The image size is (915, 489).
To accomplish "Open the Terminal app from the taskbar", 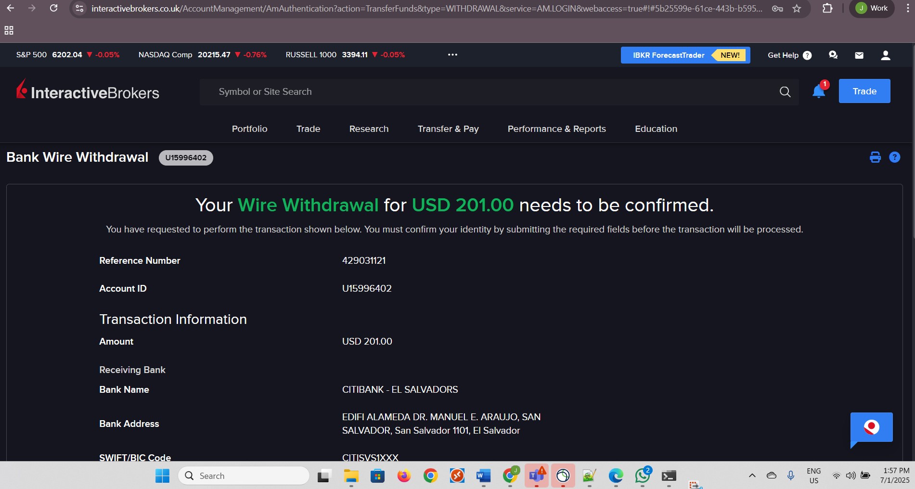I will click(x=669, y=476).
